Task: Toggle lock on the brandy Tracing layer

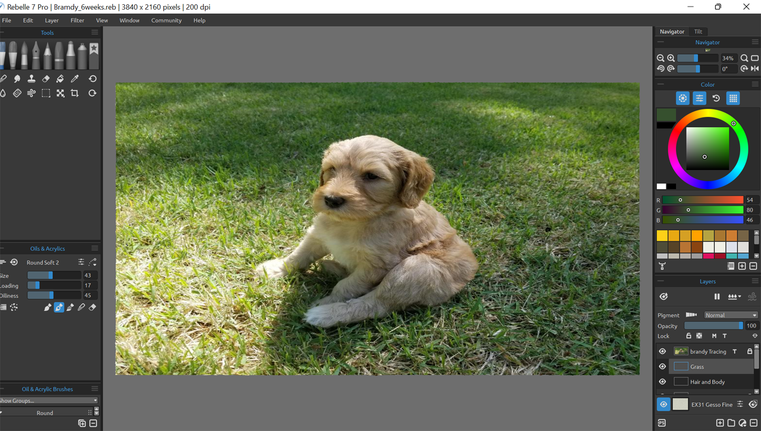Action: (x=750, y=351)
